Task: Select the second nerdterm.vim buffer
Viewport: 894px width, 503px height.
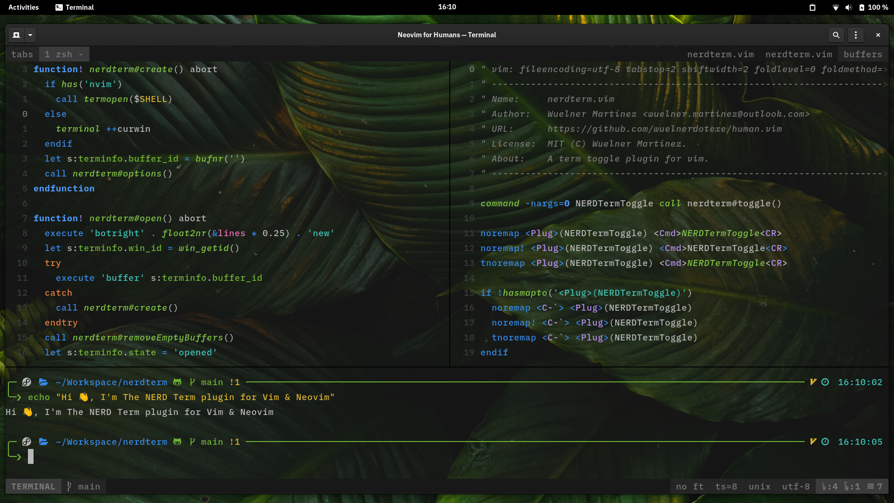Action: (x=799, y=54)
